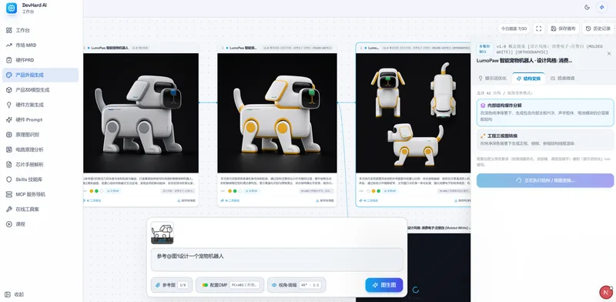616x302 pixels.
Task: Click the Skills 技能库 shield icon
Action: tap(9, 180)
